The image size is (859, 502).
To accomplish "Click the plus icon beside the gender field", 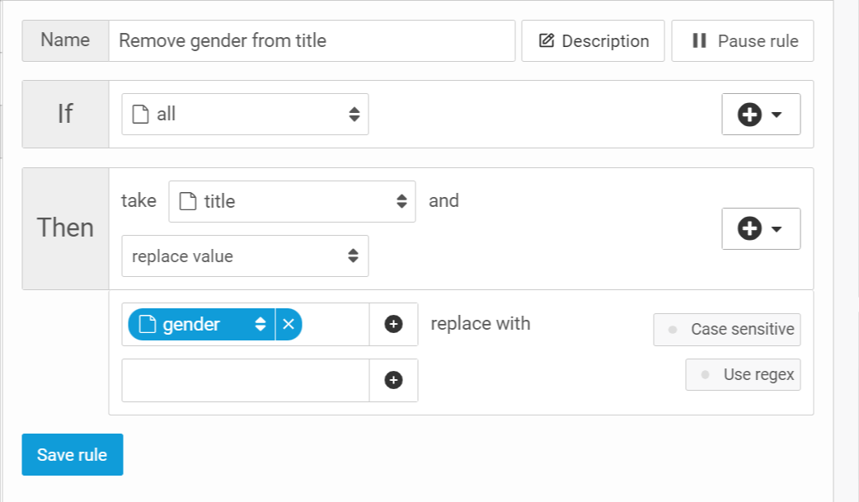I will (393, 325).
